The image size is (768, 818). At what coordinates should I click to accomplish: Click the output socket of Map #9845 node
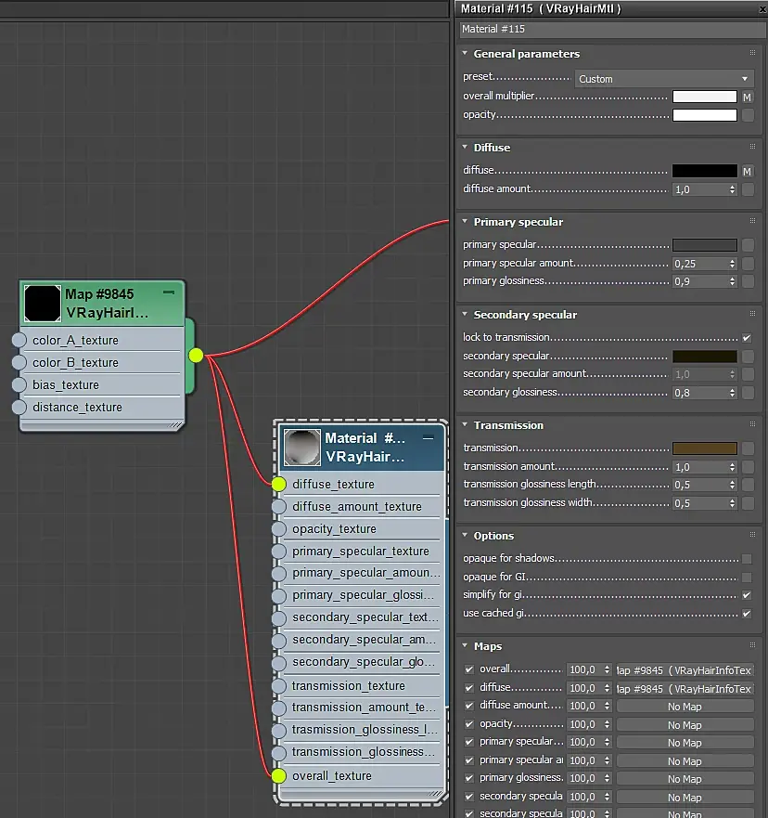(196, 356)
